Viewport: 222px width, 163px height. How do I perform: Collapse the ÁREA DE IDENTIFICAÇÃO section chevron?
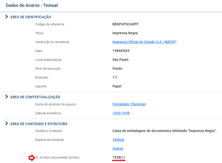tap(7, 17)
